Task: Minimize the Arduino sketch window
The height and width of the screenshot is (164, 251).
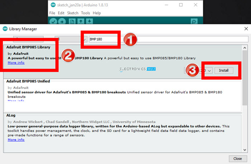Action: 166,5
